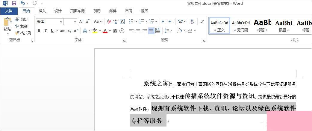
Task: Undo the last action
Action: pos(23,3)
